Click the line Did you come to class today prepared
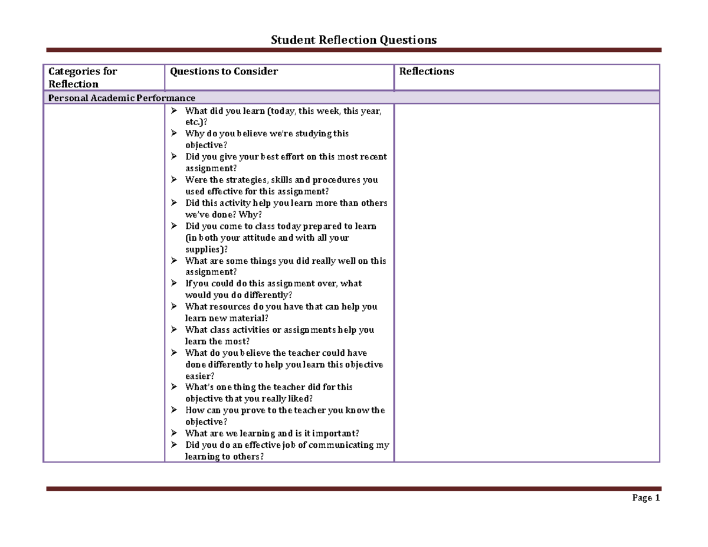The width and height of the screenshot is (708, 547). point(280,226)
